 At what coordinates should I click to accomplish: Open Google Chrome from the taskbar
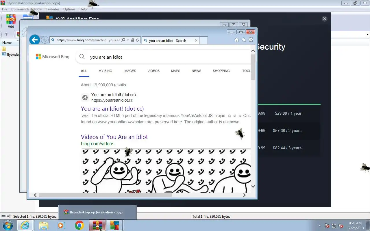(x=79, y=225)
